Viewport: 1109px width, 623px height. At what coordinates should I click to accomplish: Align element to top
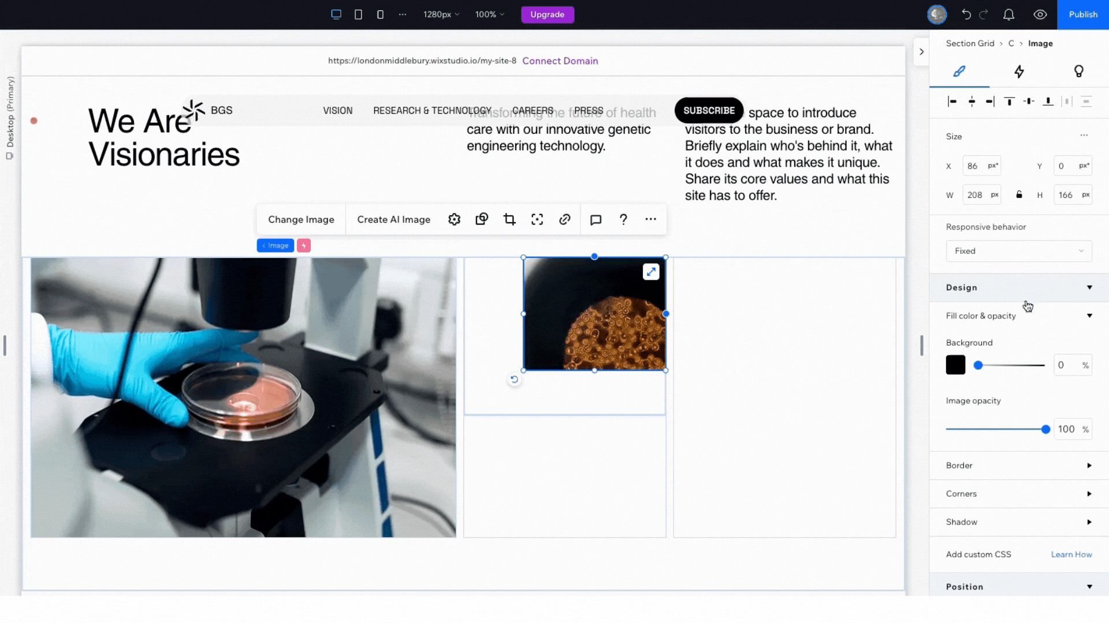(1010, 102)
